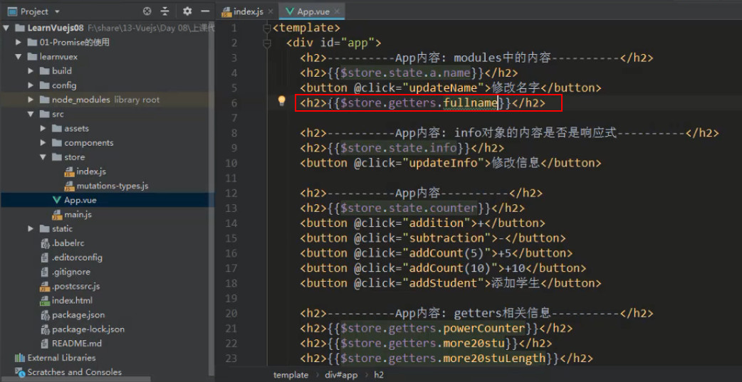Click the External Libraries icon
This screenshot has height=382, width=742.
click(20, 358)
